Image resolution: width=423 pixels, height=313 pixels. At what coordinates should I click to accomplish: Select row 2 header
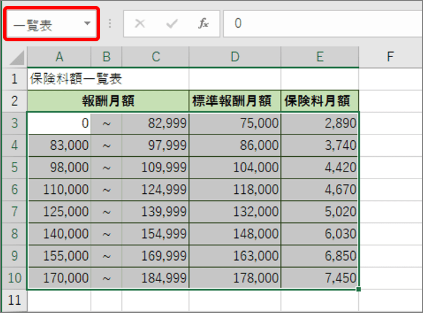click(15, 101)
